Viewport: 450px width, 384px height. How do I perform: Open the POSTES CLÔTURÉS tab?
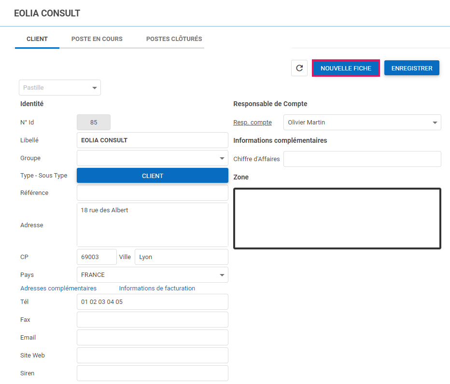click(x=174, y=39)
